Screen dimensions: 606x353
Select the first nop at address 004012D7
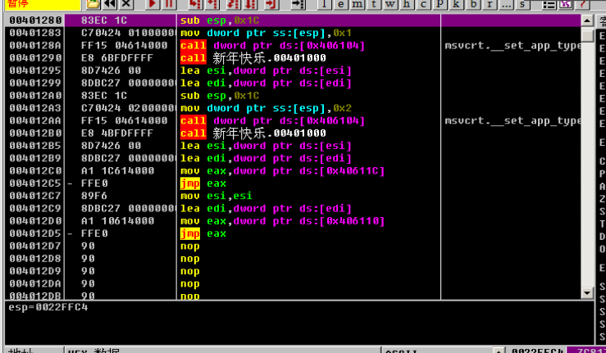point(189,246)
